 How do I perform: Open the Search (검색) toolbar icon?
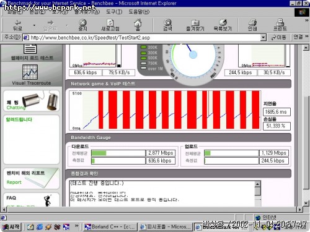point(167,25)
